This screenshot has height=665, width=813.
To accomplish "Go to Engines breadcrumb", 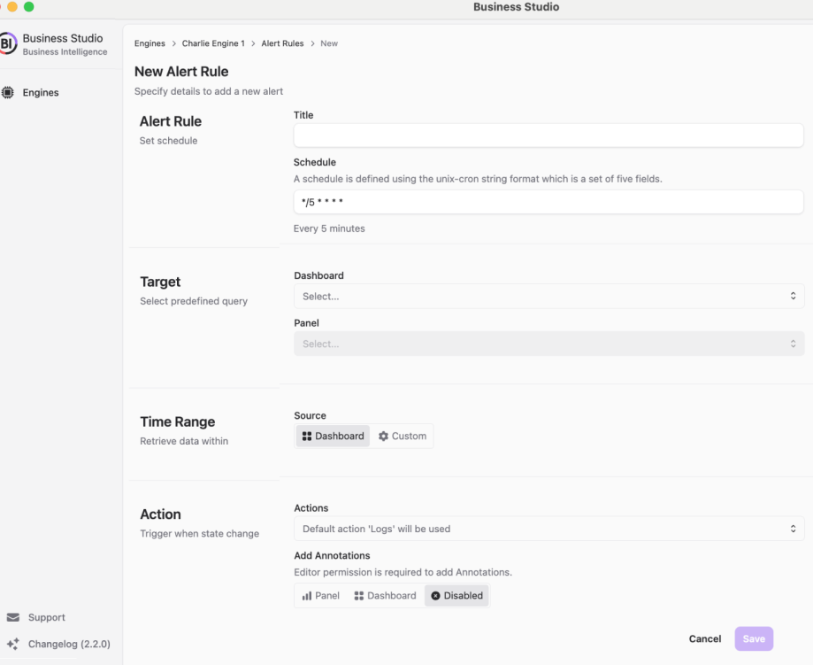I will [x=150, y=43].
